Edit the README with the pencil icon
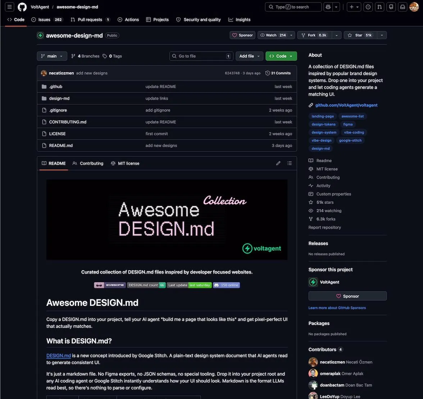Viewport: 423px width, 399px height. [278, 163]
